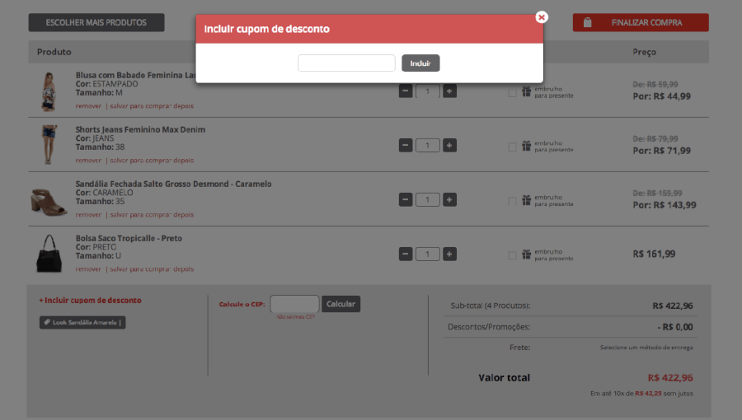Image resolution: width=742 pixels, height=420 pixels.
Task: Close the discount coupon popup
Action: (542, 17)
